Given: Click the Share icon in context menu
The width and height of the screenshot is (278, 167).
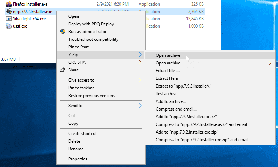Looking at the screenshot, I should [63, 70].
